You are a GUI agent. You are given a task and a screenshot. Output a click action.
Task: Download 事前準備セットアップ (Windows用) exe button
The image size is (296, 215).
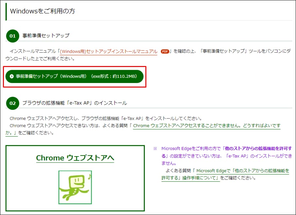pos(74,76)
